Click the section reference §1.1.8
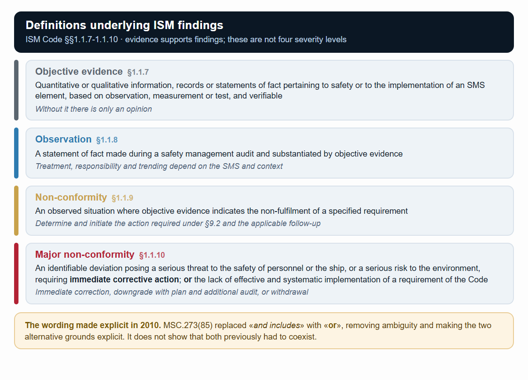This screenshot has width=528, height=380. click(107, 140)
